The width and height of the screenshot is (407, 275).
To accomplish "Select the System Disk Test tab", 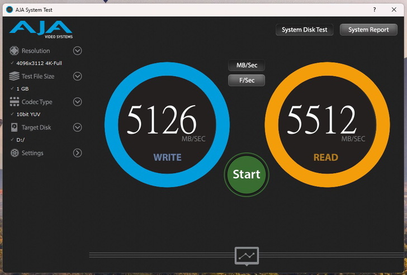I will (x=305, y=30).
